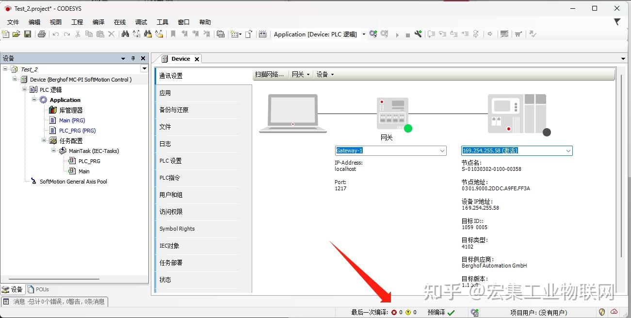Open the PLC设置 settings page
The width and height of the screenshot is (631, 318).
[x=170, y=160]
